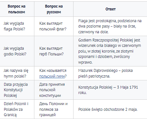This screenshot has height=119, width=147.
Task: Click the Jak wygląda flaga Polski cell
Action: 17,26
